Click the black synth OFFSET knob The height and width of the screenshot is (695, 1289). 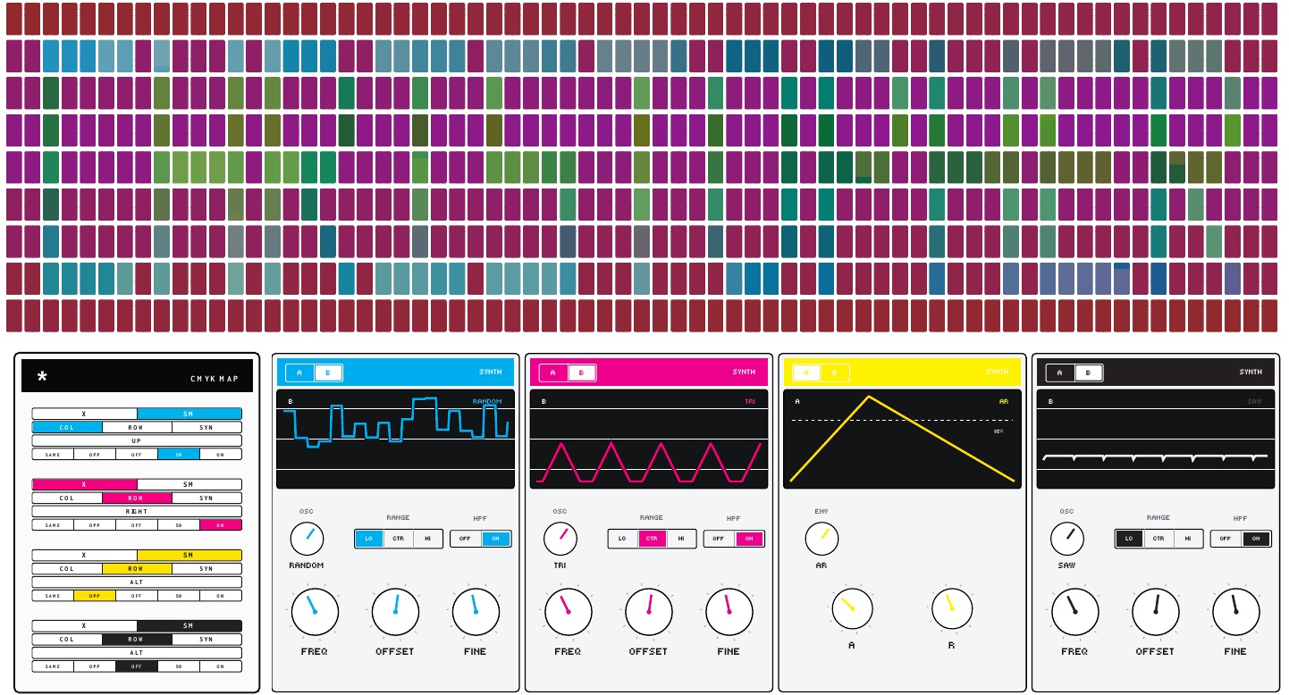[1155, 612]
